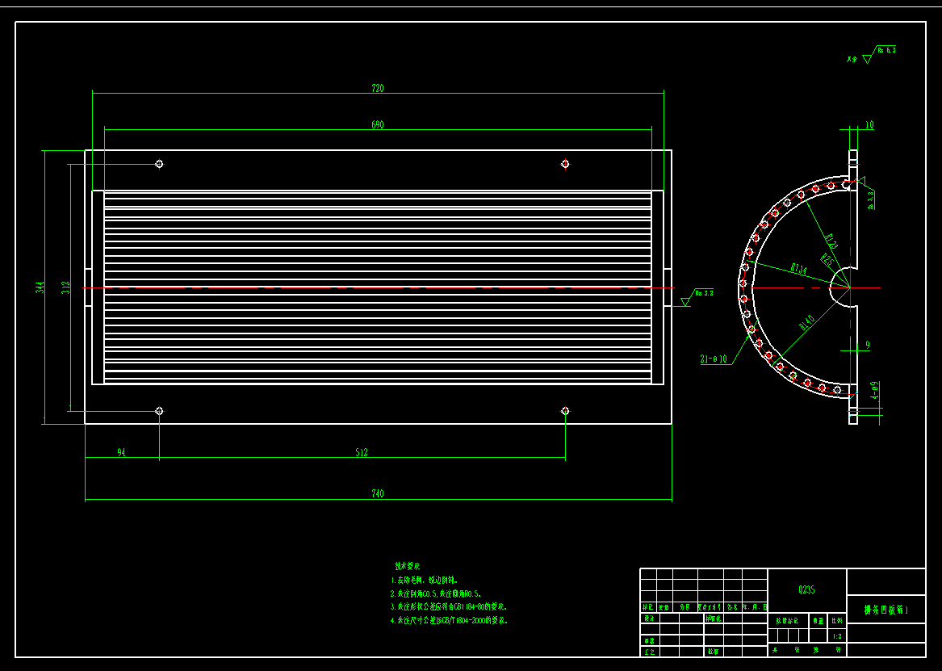Select the "R123" radius dimension
Viewport: 942px width, 671px height.
[831, 241]
